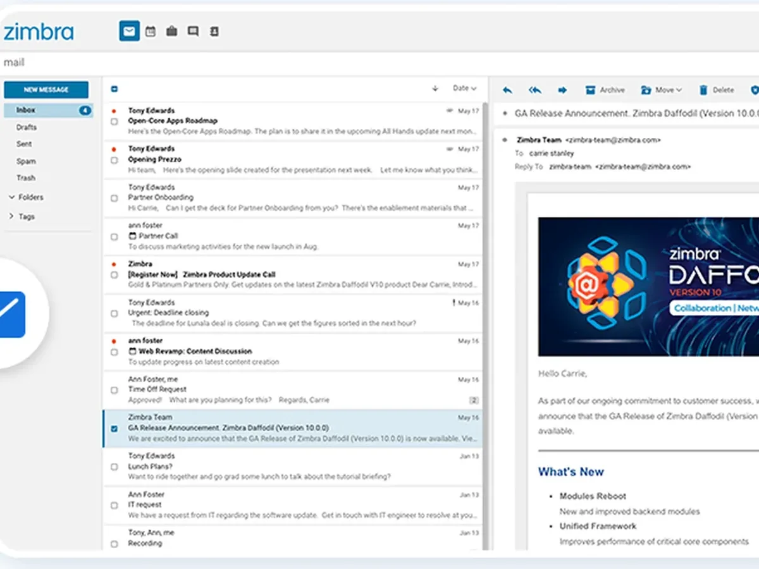Reverse sort order with the down arrow
Screen dimensions: 759x569
click(435, 89)
